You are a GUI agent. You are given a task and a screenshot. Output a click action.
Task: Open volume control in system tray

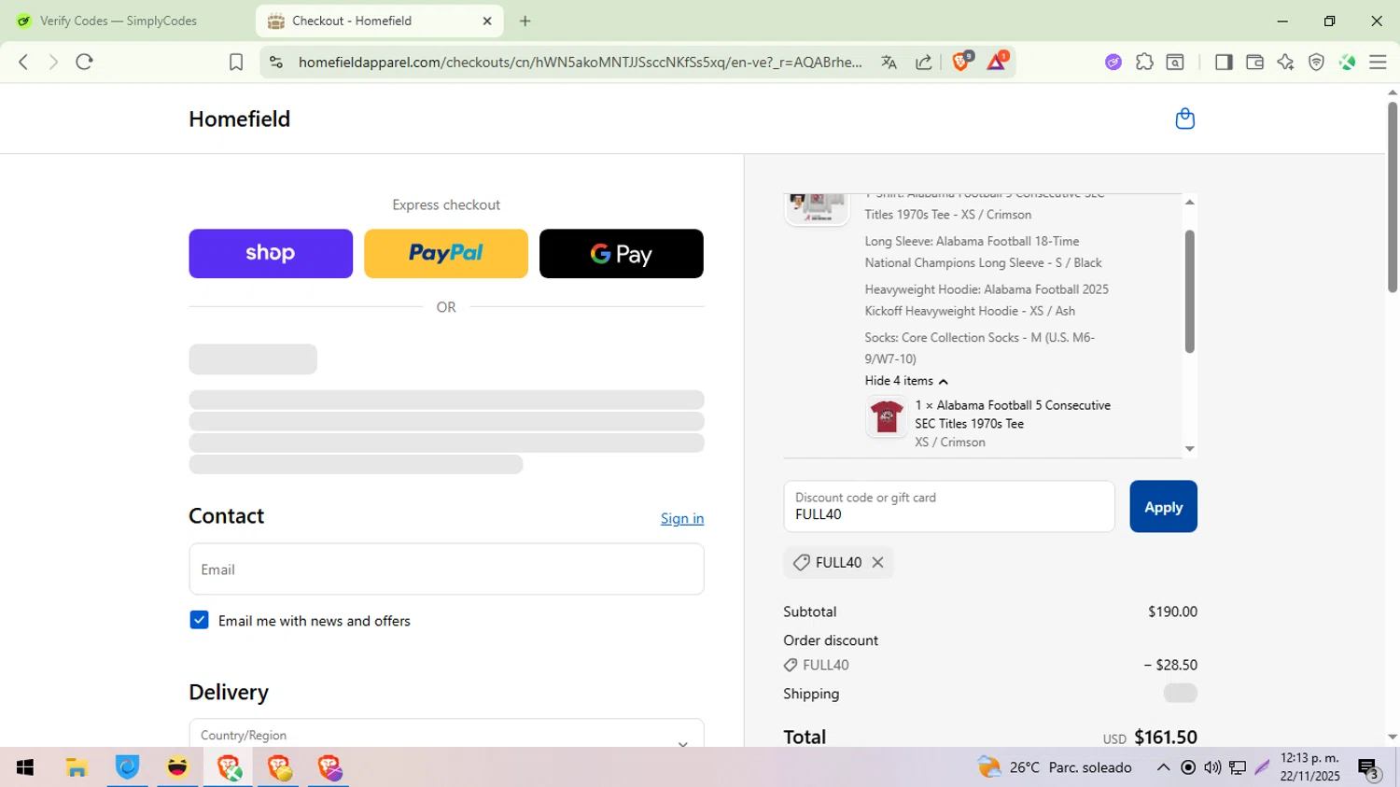click(x=1212, y=767)
